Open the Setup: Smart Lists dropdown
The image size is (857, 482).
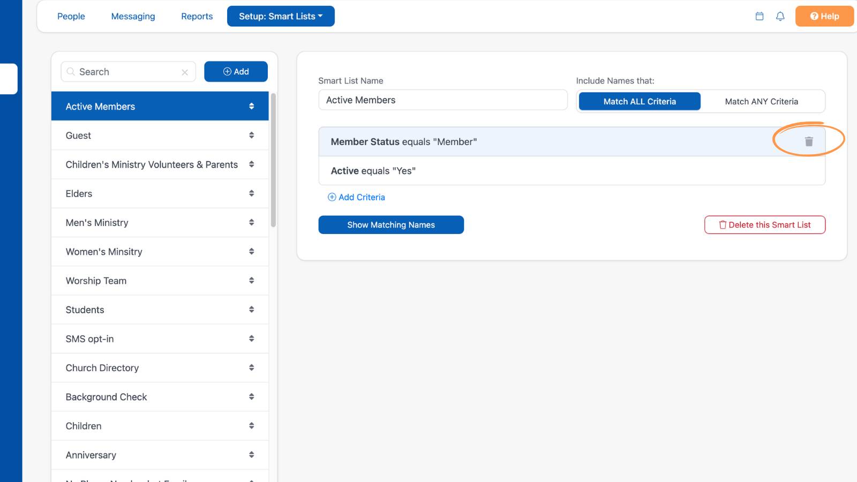(281, 16)
